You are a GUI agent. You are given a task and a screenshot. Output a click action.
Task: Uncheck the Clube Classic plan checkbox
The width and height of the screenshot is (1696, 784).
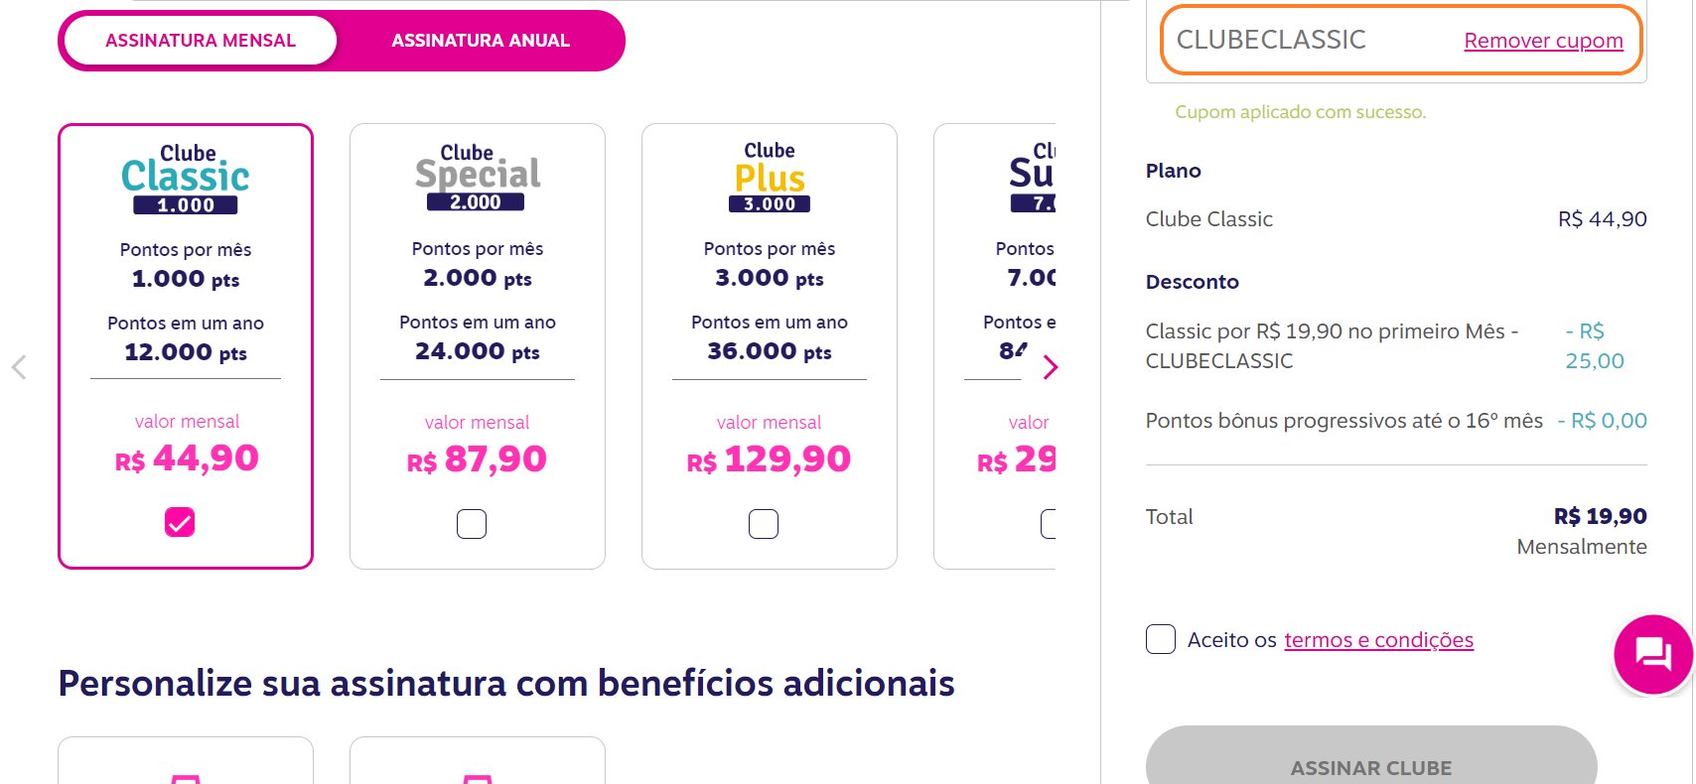(180, 522)
